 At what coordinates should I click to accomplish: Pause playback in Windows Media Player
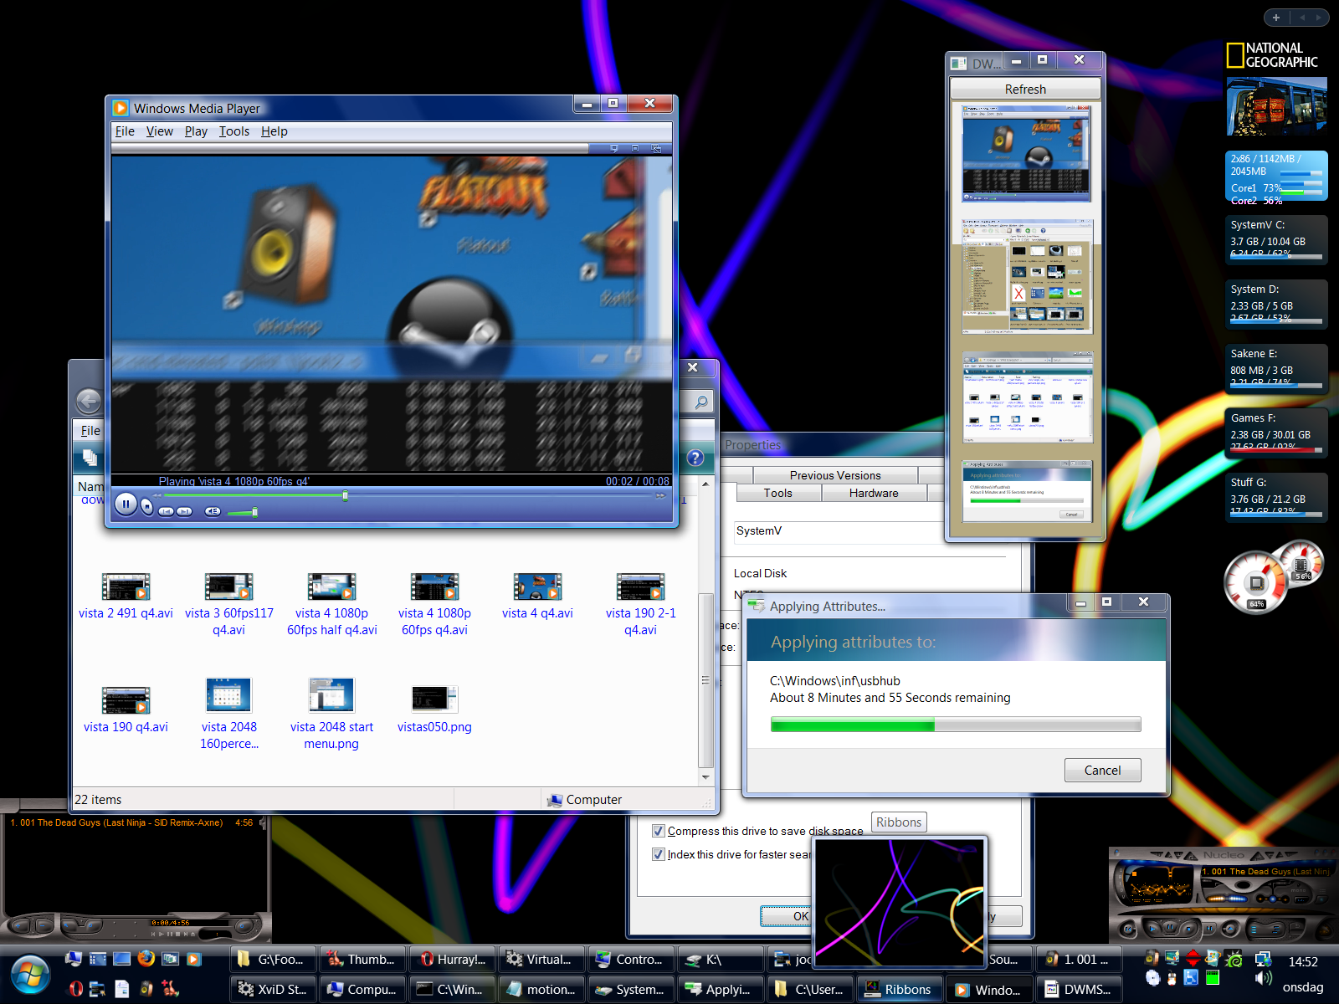click(126, 505)
